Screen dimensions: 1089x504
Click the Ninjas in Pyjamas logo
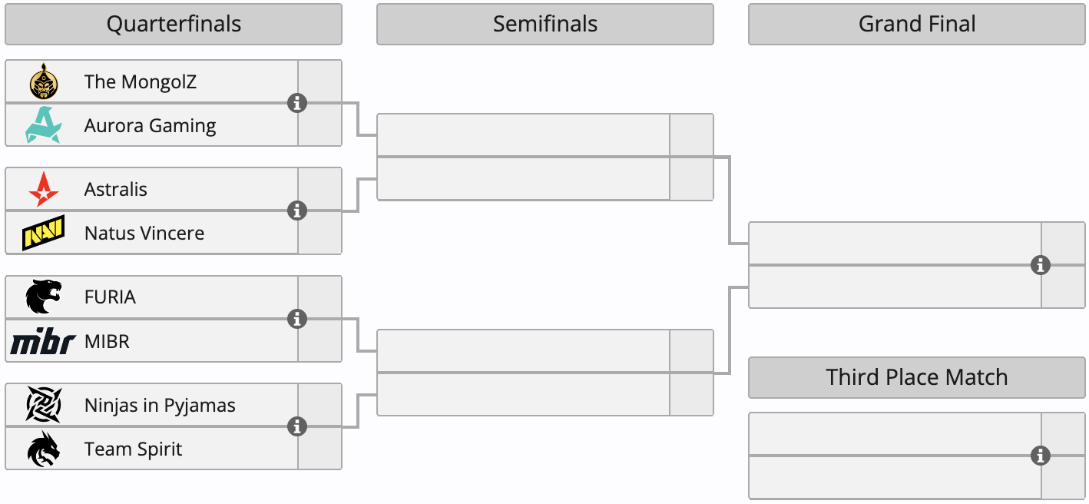[x=44, y=405]
